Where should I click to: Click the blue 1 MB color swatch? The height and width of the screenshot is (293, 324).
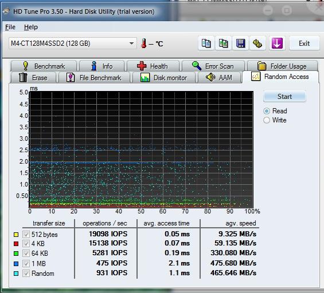click(x=16, y=263)
